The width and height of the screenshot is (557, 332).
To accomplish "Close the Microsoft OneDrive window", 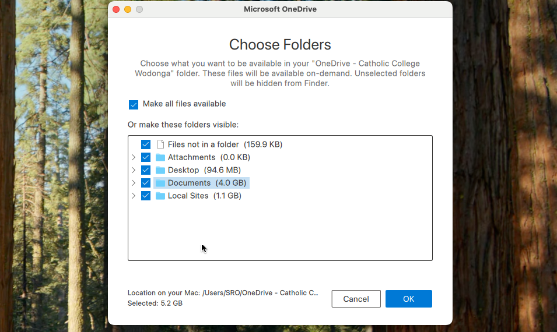I will coord(116,9).
